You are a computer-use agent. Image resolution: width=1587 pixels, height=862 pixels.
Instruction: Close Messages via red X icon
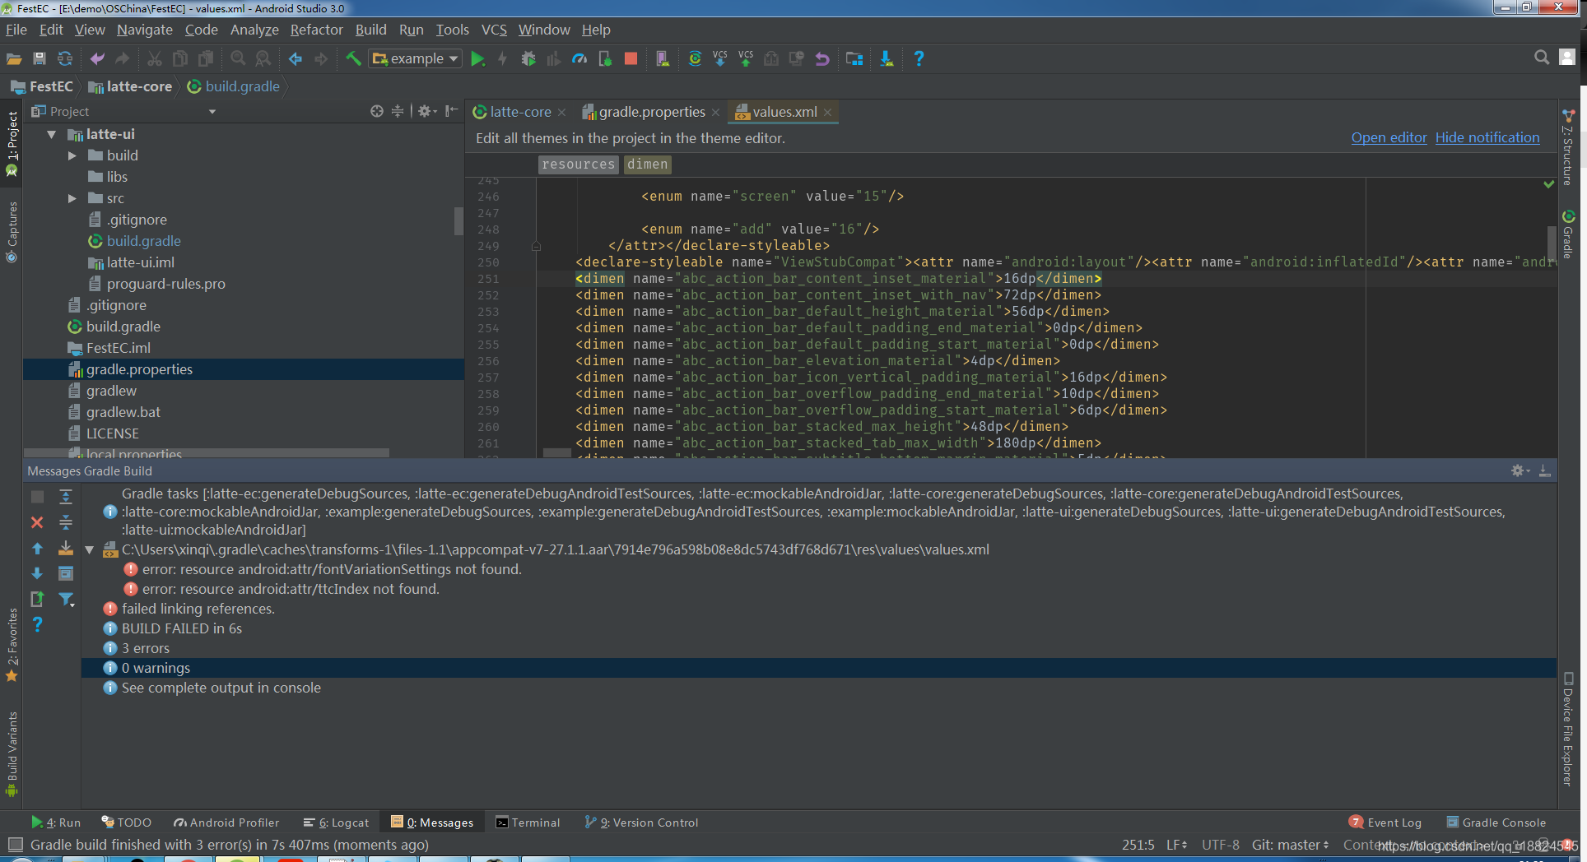click(x=37, y=522)
